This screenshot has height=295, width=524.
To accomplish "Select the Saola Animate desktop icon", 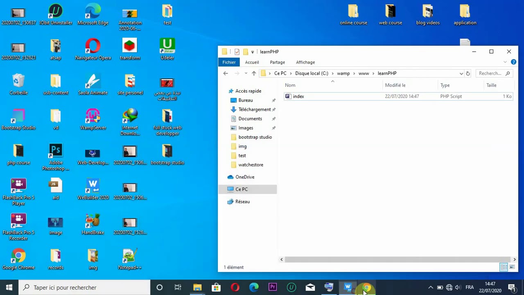I will point(93,84).
